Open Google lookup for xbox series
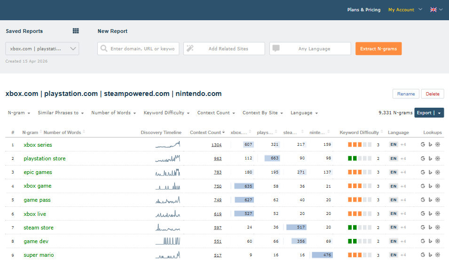Screen dimensions: 449x261 [x=423, y=144]
